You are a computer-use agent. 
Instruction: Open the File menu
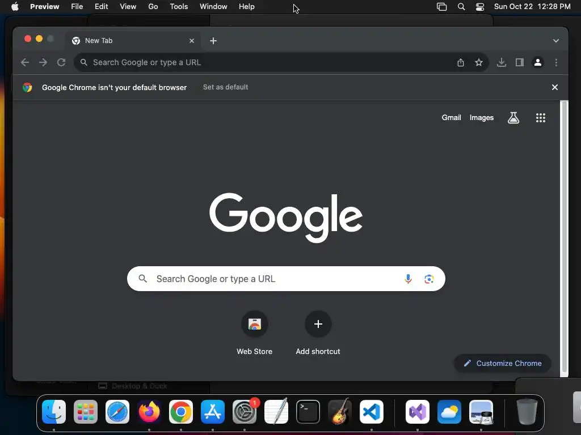point(77,7)
